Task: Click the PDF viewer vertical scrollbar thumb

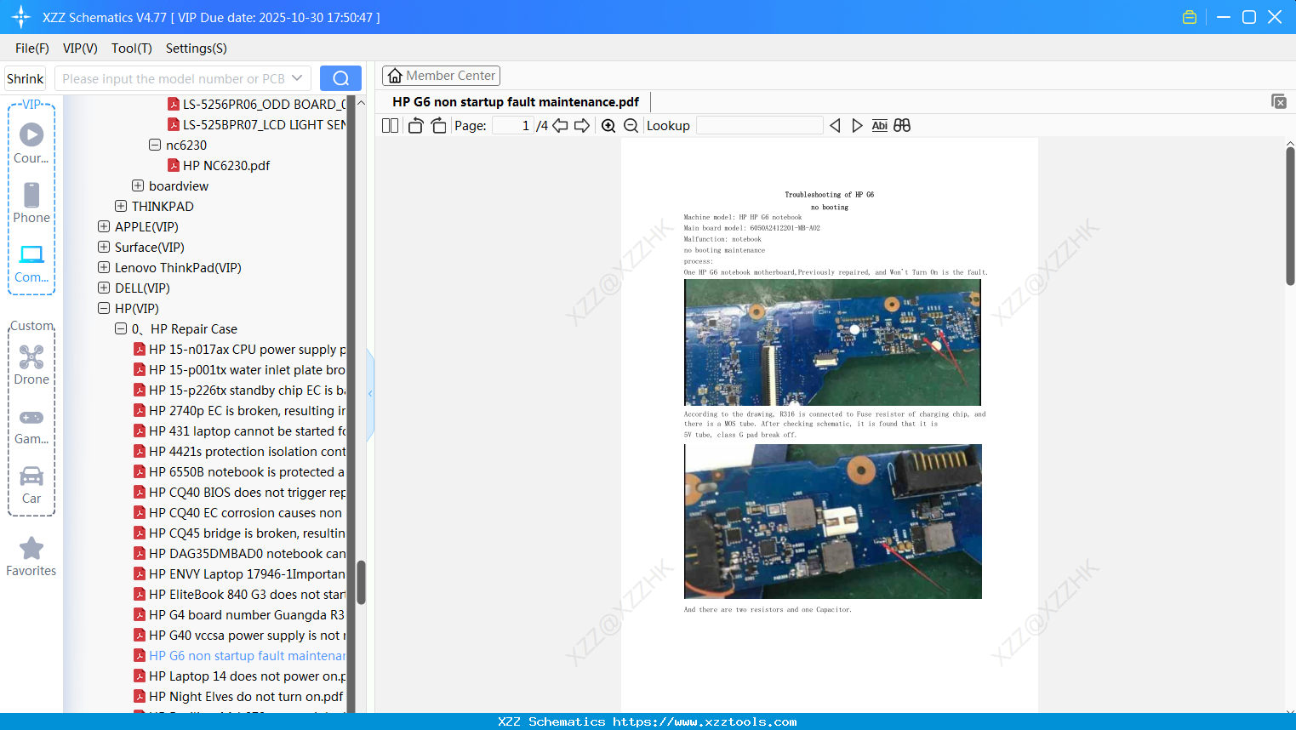Action: 1290,216
